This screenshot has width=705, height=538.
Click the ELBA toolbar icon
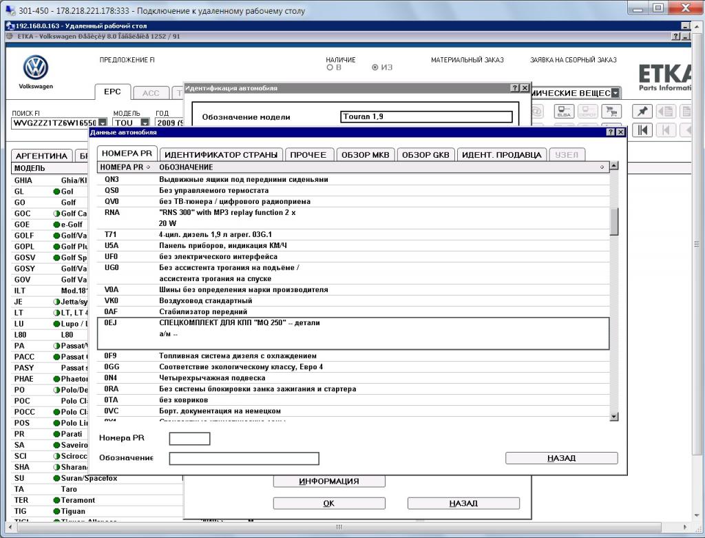pyautogui.click(x=564, y=111)
